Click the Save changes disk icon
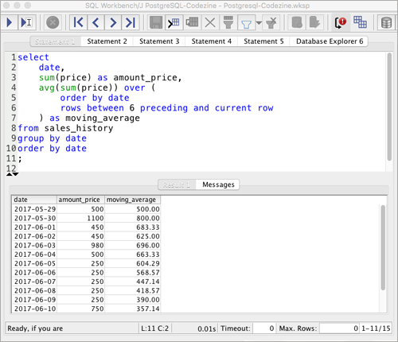Viewport: 398px width, 342px height. [156, 22]
